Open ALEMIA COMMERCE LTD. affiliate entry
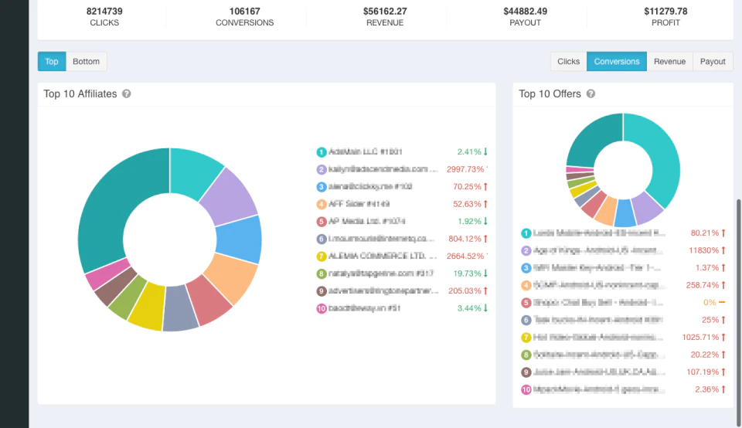 tap(383, 256)
